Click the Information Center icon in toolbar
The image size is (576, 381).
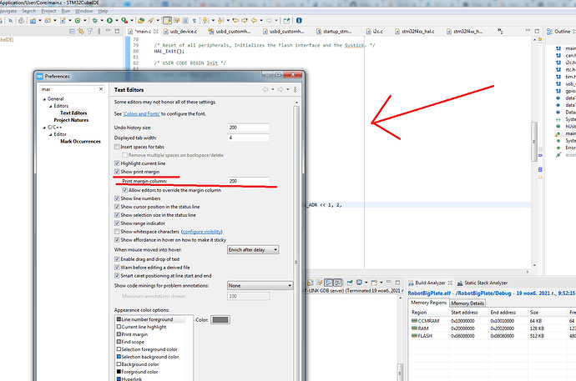click(299, 21)
